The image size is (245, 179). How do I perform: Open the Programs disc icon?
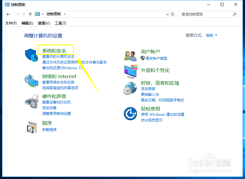point(32,127)
